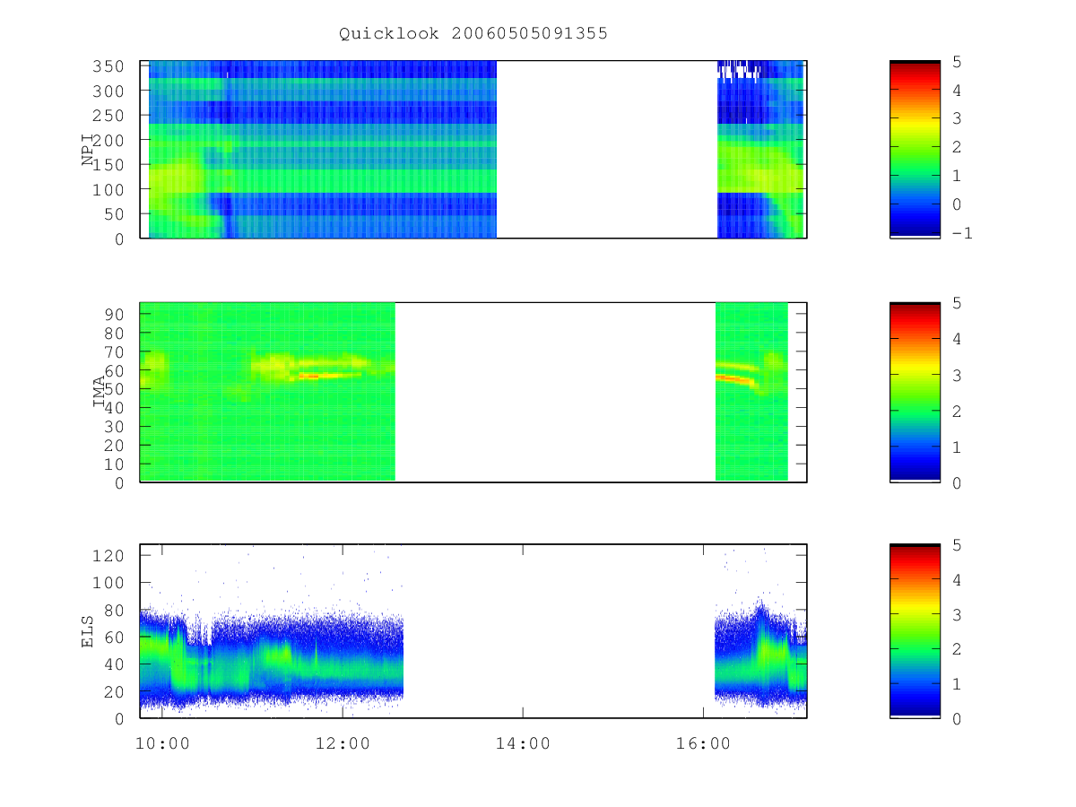The width and height of the screenshot is (1076, 807).
Task: Click the 12:00 time tick label
Action: coord(343,743)
